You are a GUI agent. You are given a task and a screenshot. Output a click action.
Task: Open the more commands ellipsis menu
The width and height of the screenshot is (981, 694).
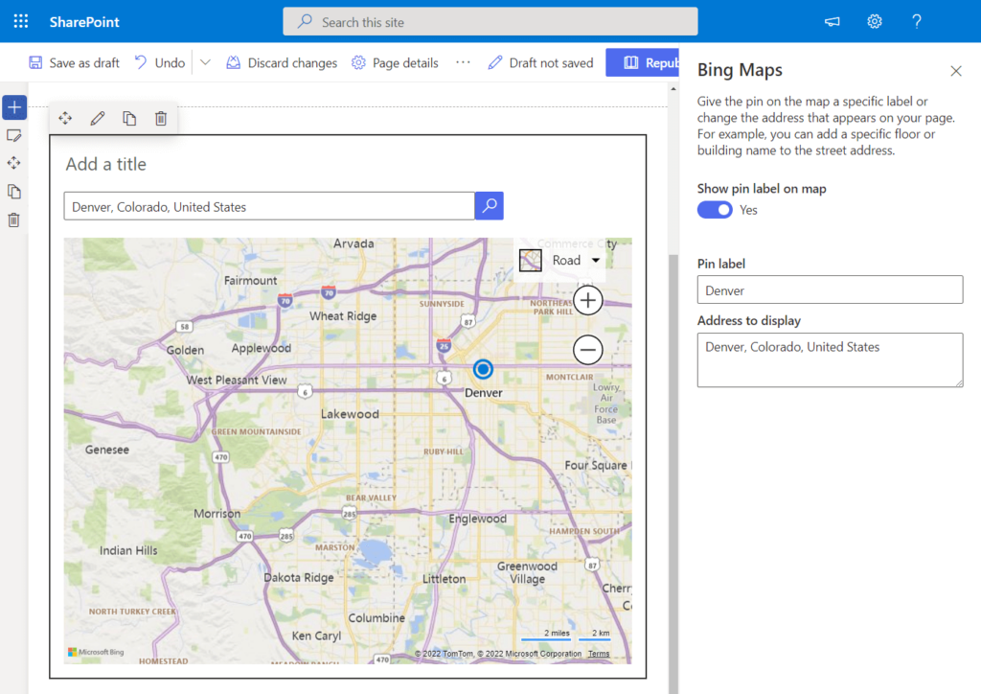click(x=463, y=62)
